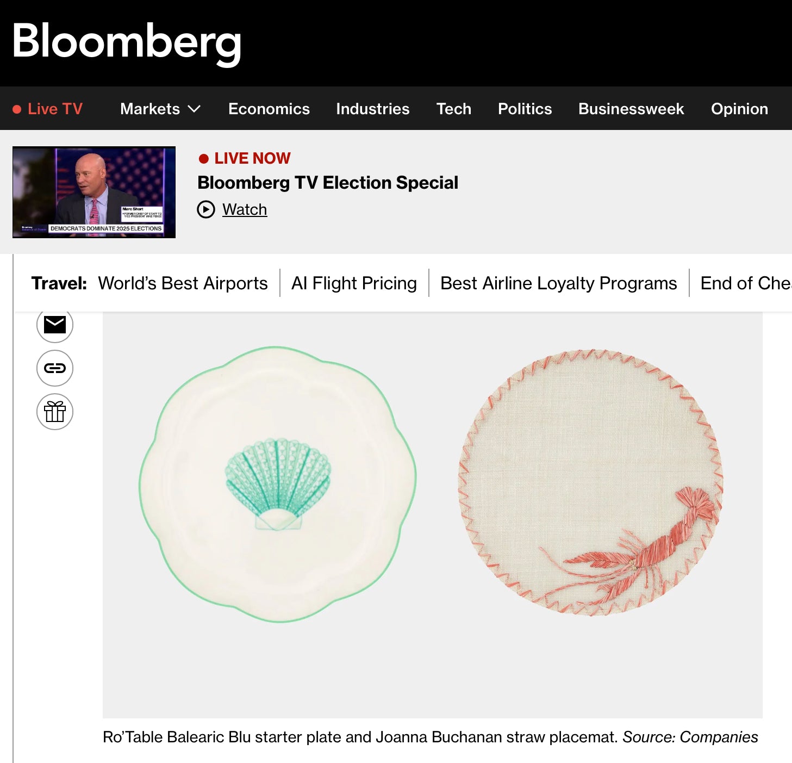Image resolution: width=792 pixels, height=763 pixels.
Task: Go to the Industries section
Action: point(373,109)
